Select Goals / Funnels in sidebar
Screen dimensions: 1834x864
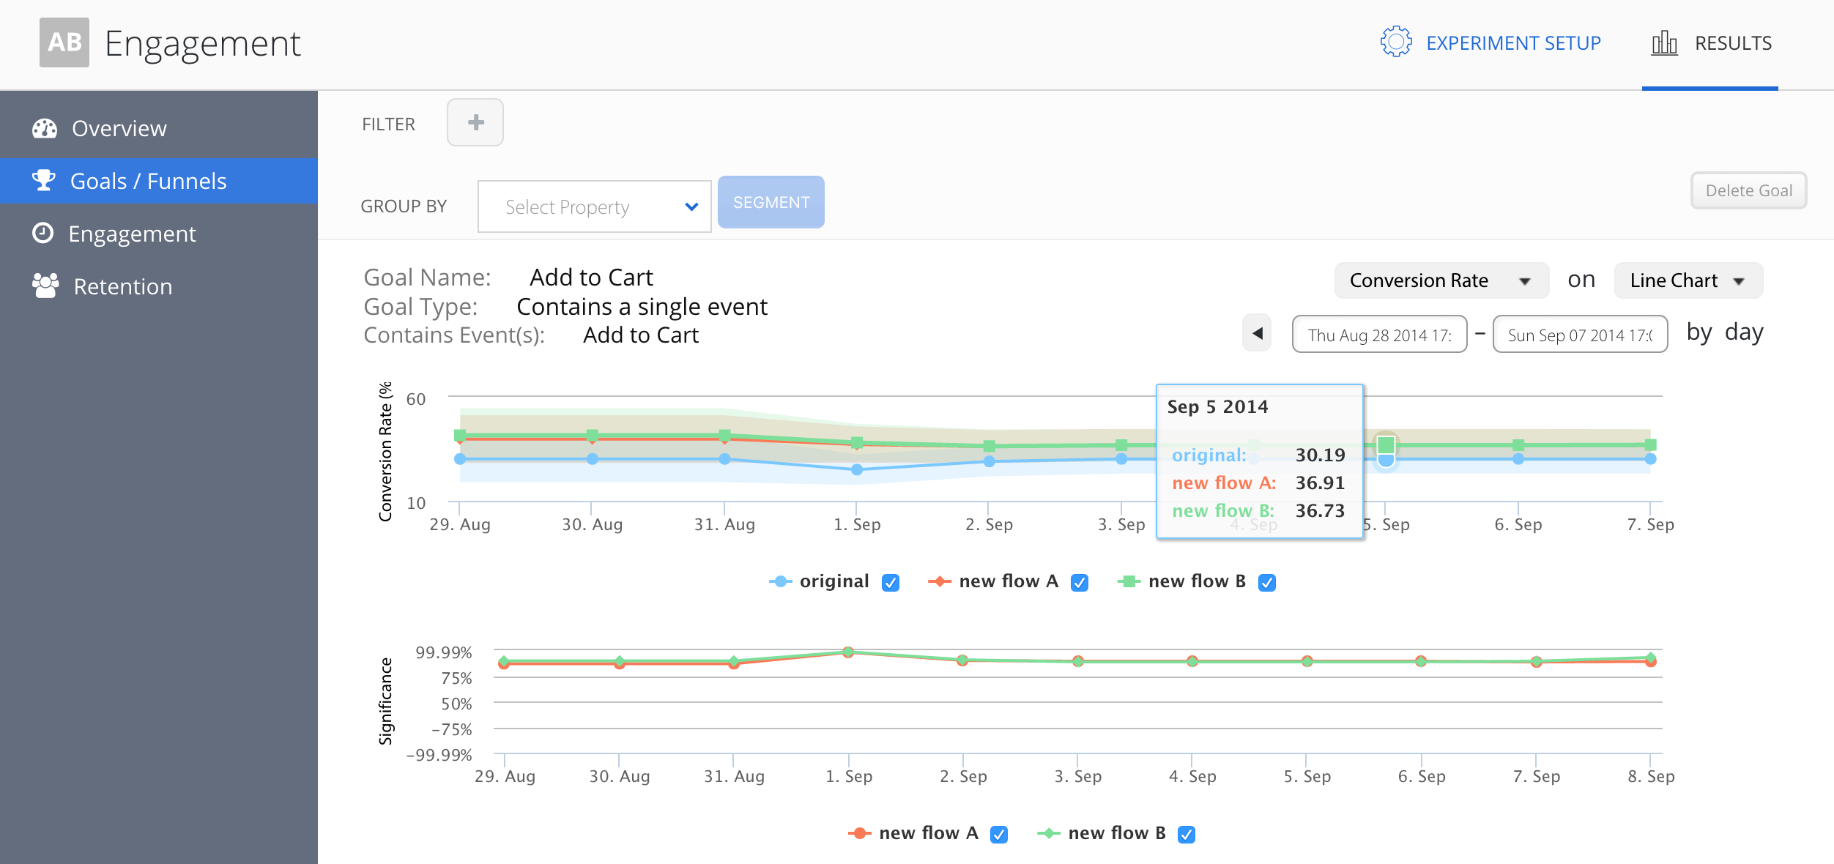pyautogui.click(x=159, y=181)
